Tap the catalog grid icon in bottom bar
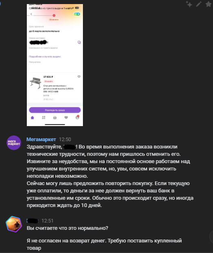This screenshot has width=213, height=253. coord(43,118)
